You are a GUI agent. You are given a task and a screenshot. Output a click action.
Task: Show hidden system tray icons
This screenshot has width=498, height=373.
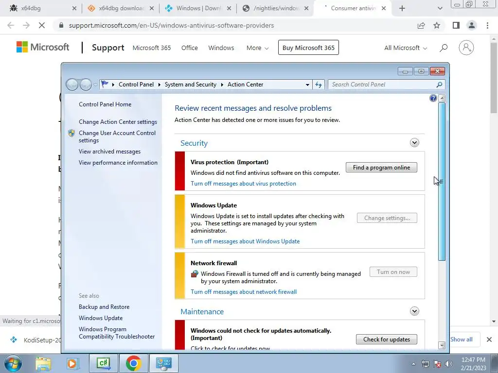(x=413, y=364)
